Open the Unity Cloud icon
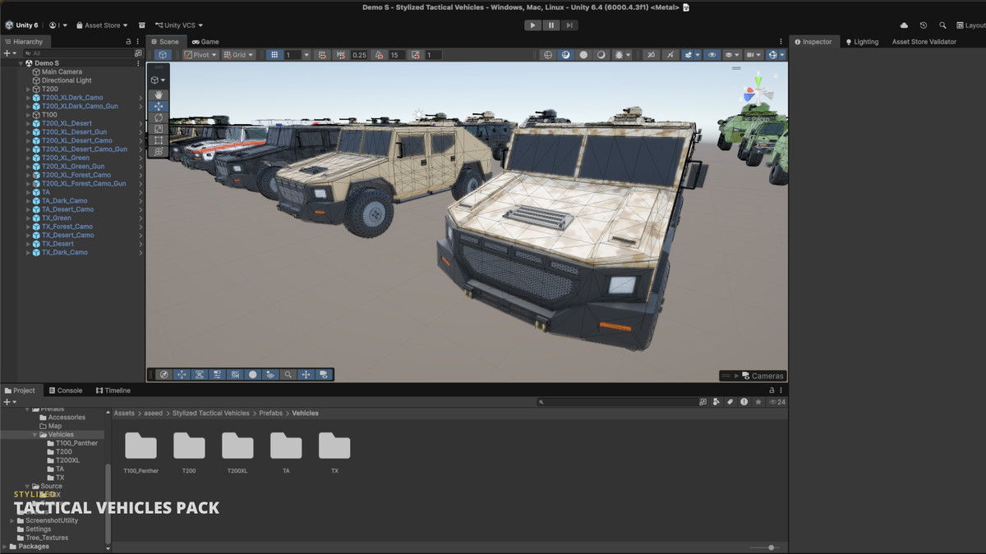986x554 pixels. coord(904,25)
